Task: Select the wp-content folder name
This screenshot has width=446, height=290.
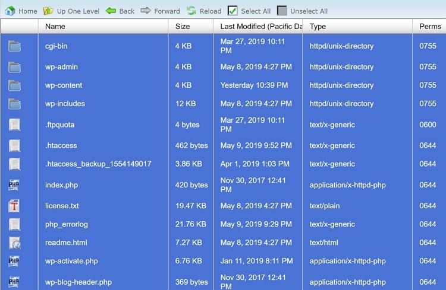Action: pyautogui.click(x=64, y=85)
